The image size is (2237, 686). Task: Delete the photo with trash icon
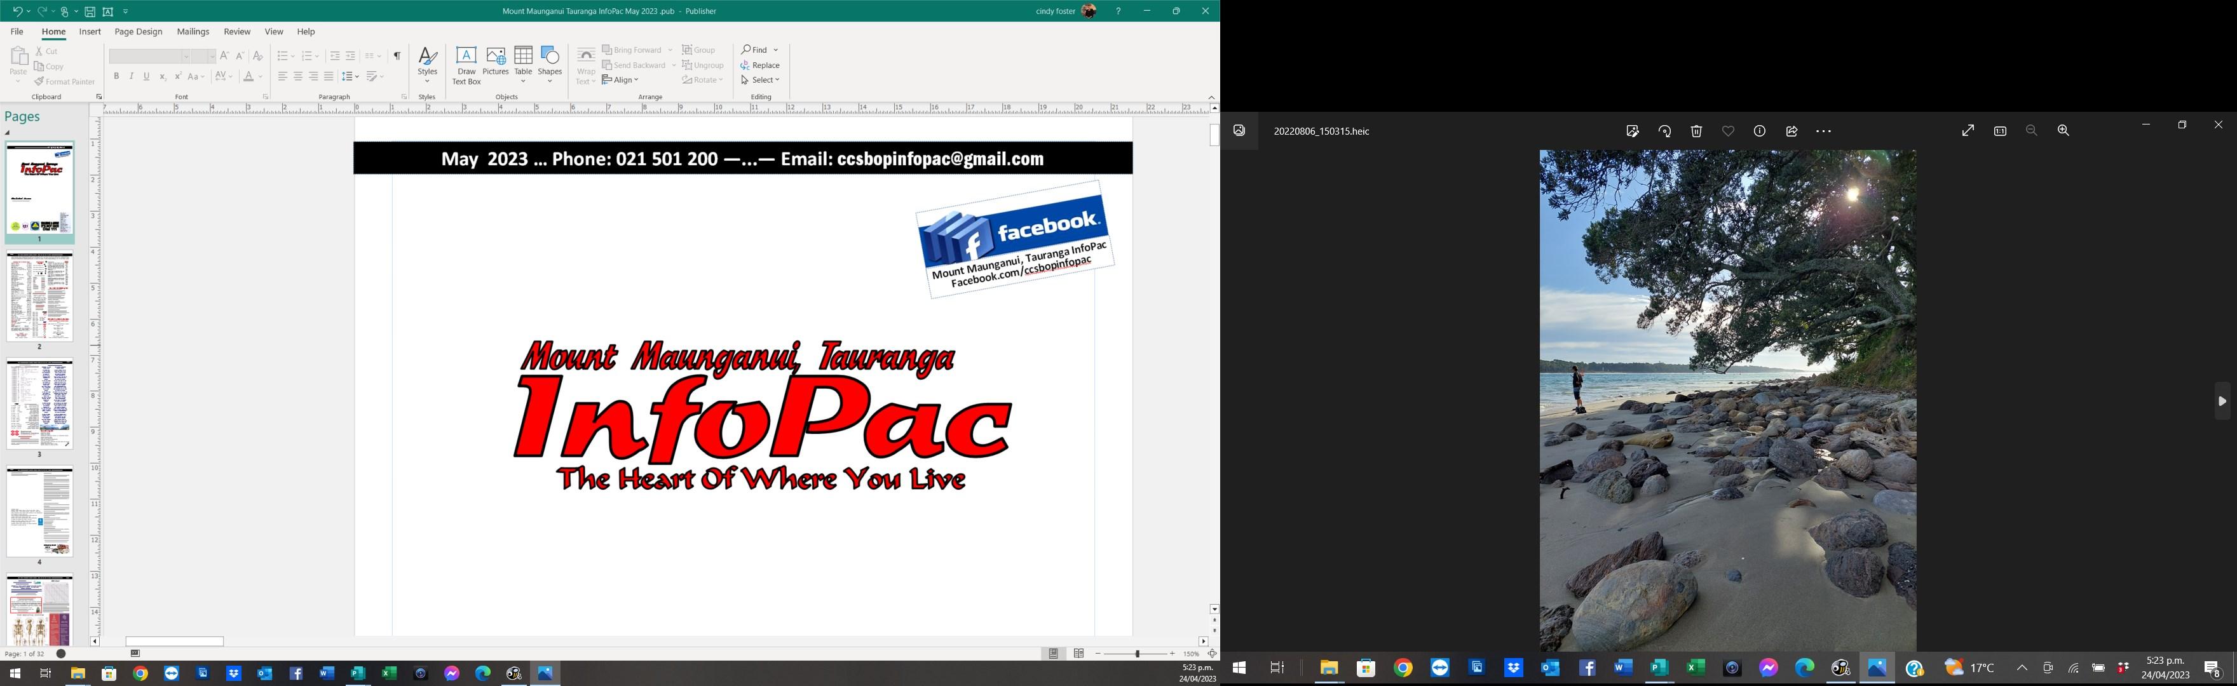1696,131
